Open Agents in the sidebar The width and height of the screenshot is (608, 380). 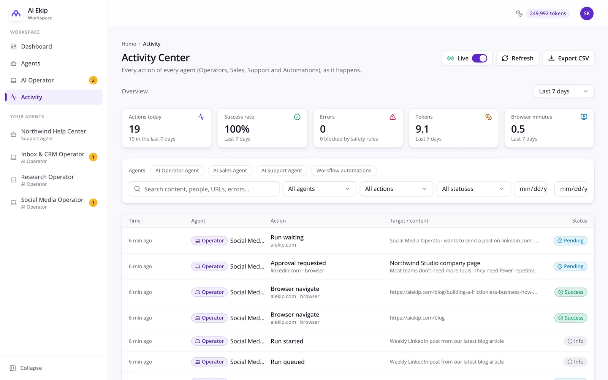(54, 63)
